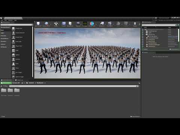Click the Resources breadcrumb in path
Image resolution: width=180 pixels, height=135 pixels.
(x=40, y=83)
